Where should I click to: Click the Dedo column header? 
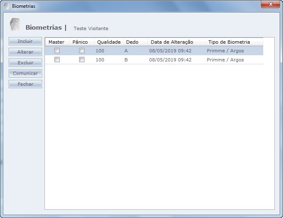[132, 42]
